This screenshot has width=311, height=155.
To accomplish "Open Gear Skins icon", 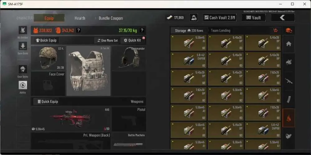I will click(x=23, y=69).
